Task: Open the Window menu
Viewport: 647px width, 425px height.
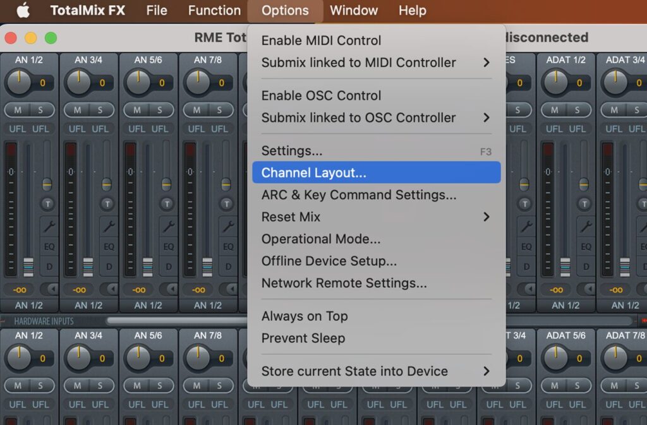Action: (354, 10)
